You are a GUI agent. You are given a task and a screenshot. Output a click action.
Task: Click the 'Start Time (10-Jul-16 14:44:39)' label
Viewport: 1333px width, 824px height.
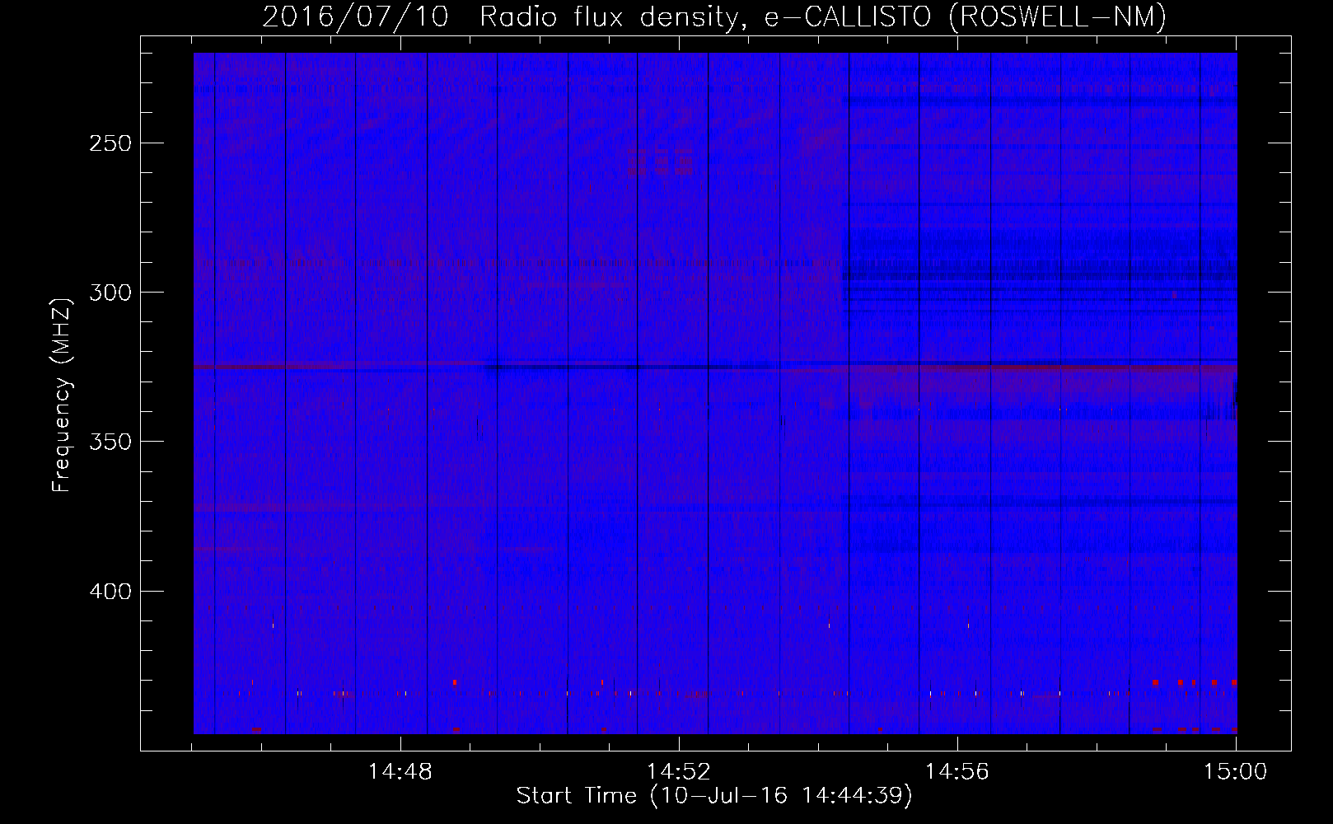714,796
